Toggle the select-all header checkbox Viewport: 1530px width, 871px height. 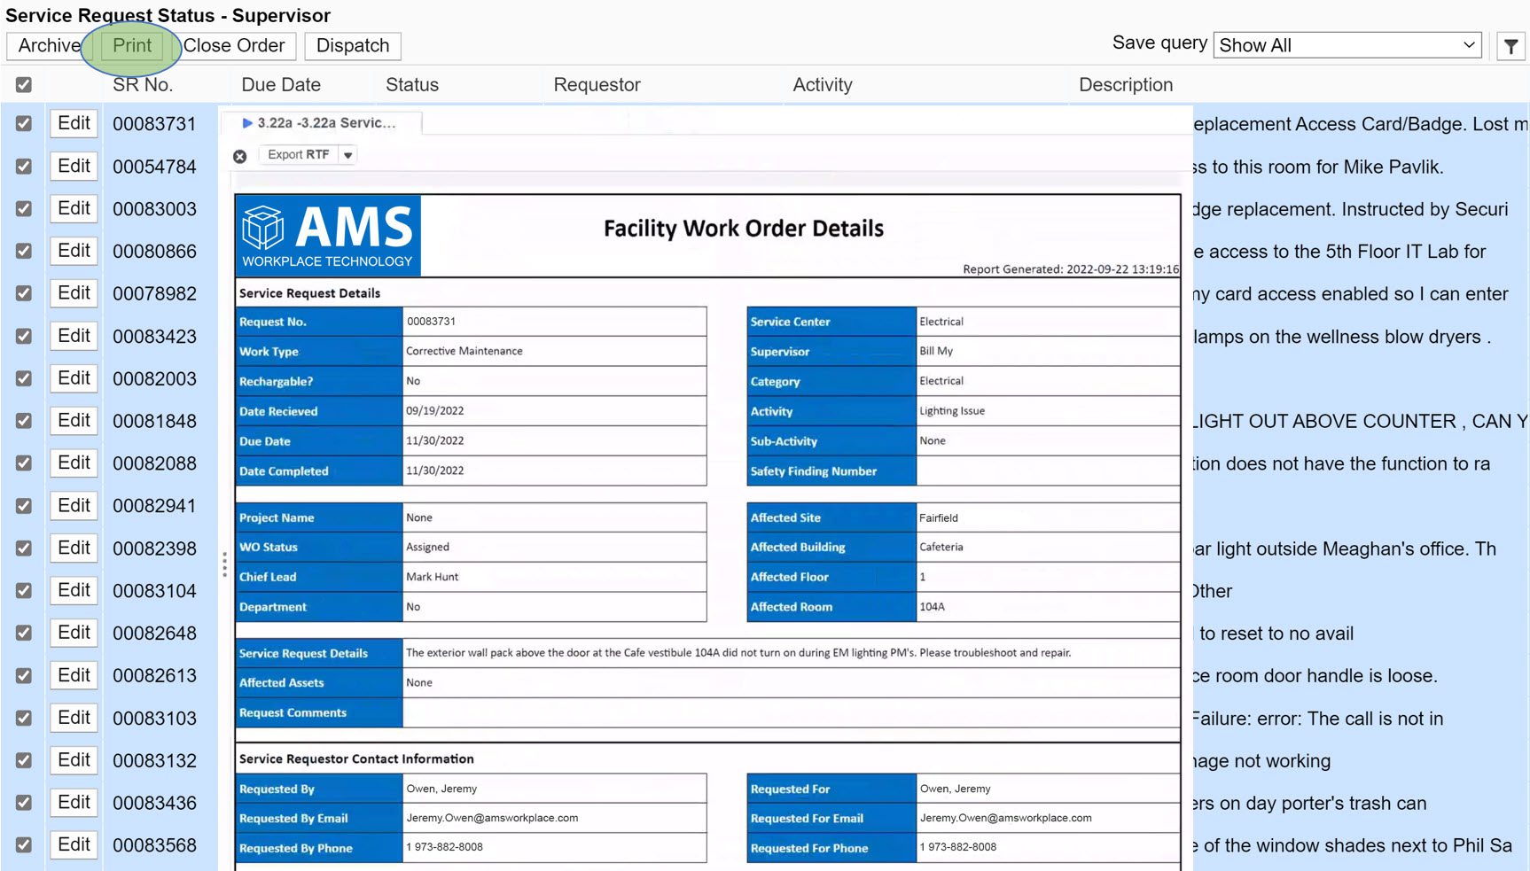coord(24,85)
